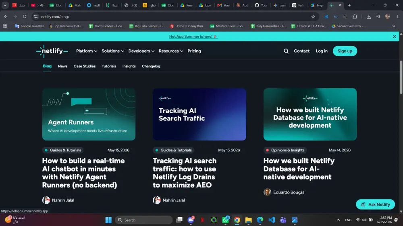Open File Explorer from the taskbar
The width and height of the screenshot is (403, 226).
tap(249, 220)
